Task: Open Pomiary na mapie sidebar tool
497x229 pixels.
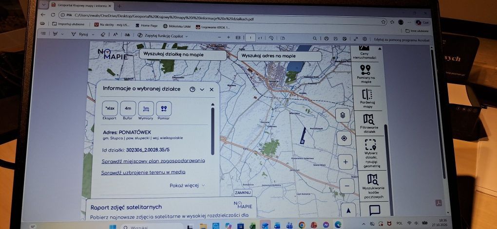Action: [365, 74]
